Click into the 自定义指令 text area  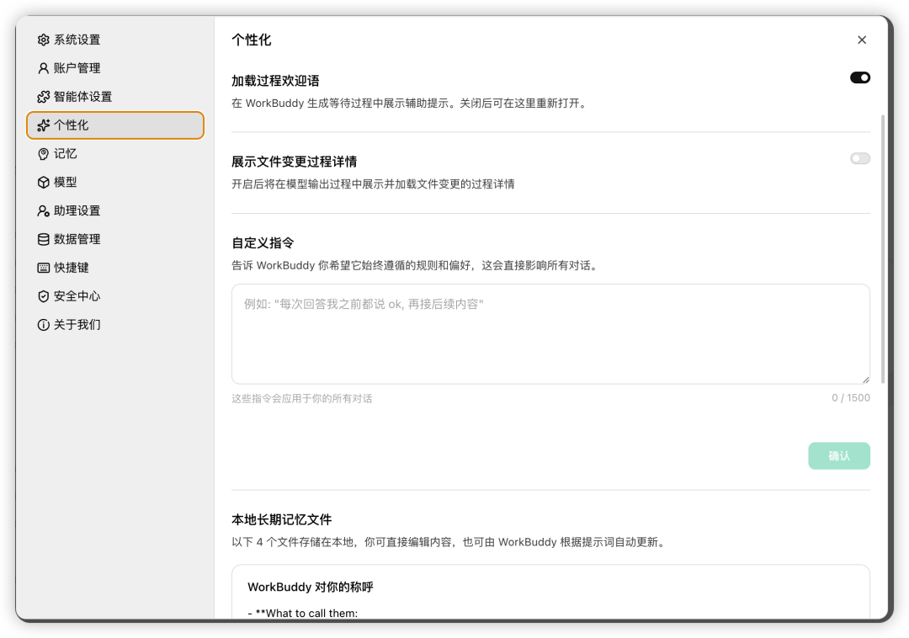point(550,334)
